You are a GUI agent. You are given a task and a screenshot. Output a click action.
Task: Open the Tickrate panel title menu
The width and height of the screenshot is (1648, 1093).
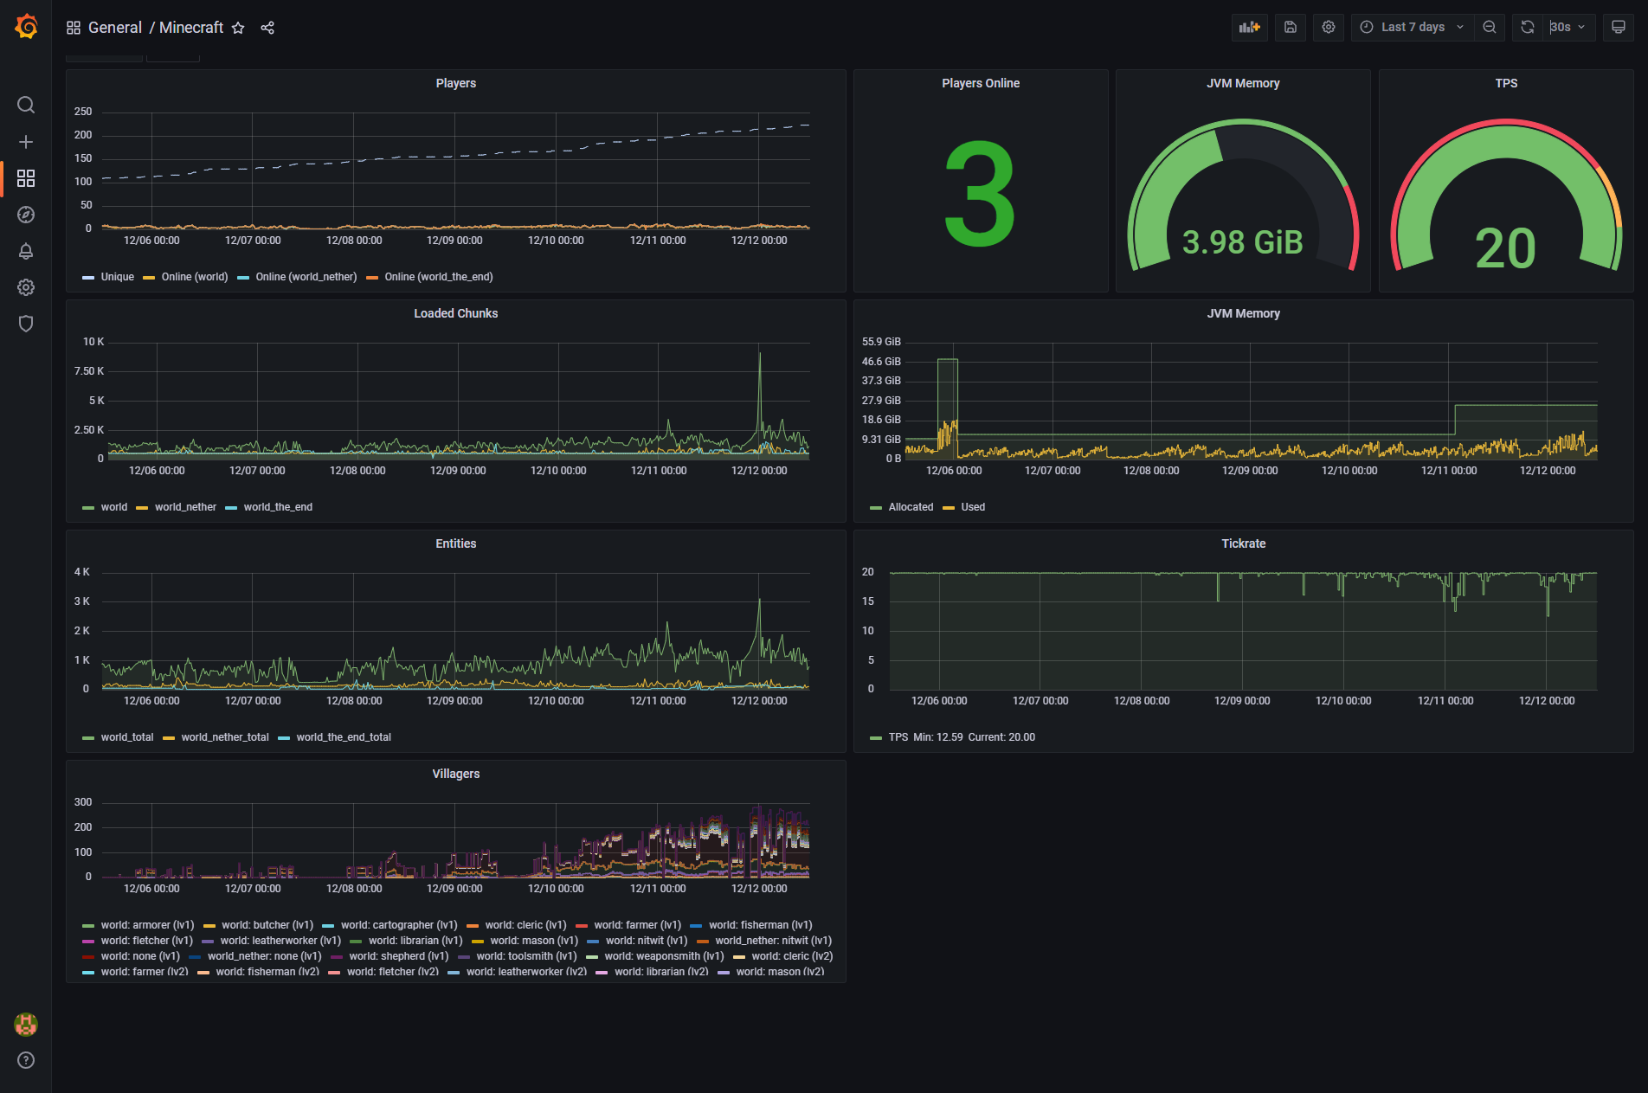click(1243, 543)
